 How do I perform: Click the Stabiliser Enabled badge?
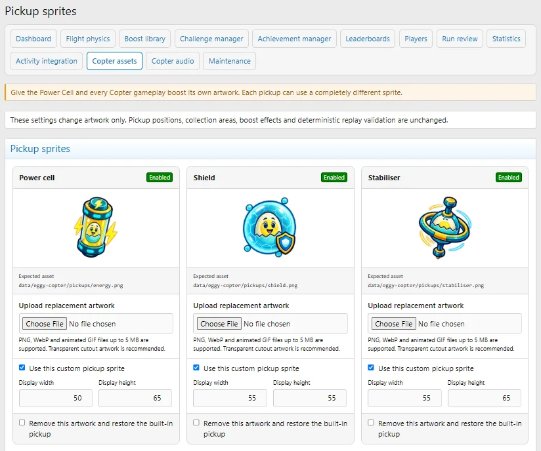509,178
